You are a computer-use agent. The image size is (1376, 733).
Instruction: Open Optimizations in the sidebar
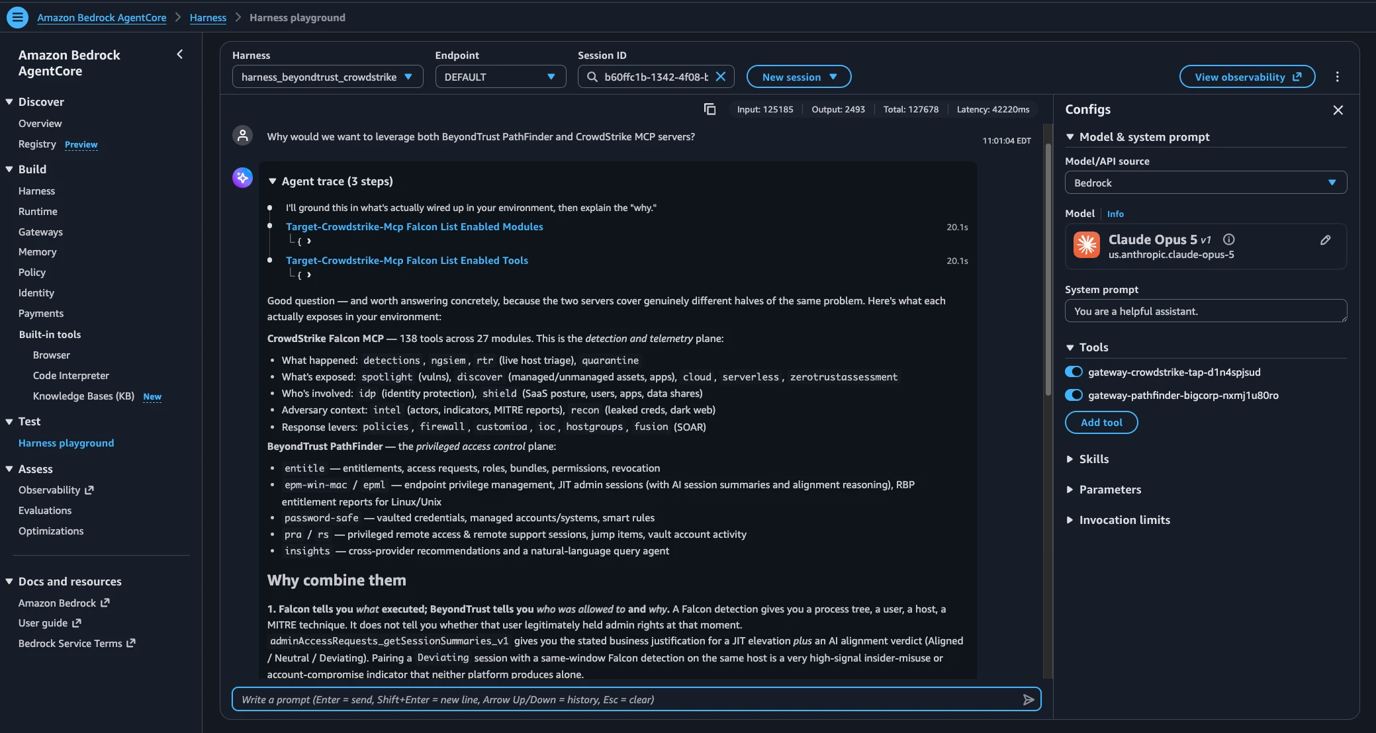click(51, 531)
